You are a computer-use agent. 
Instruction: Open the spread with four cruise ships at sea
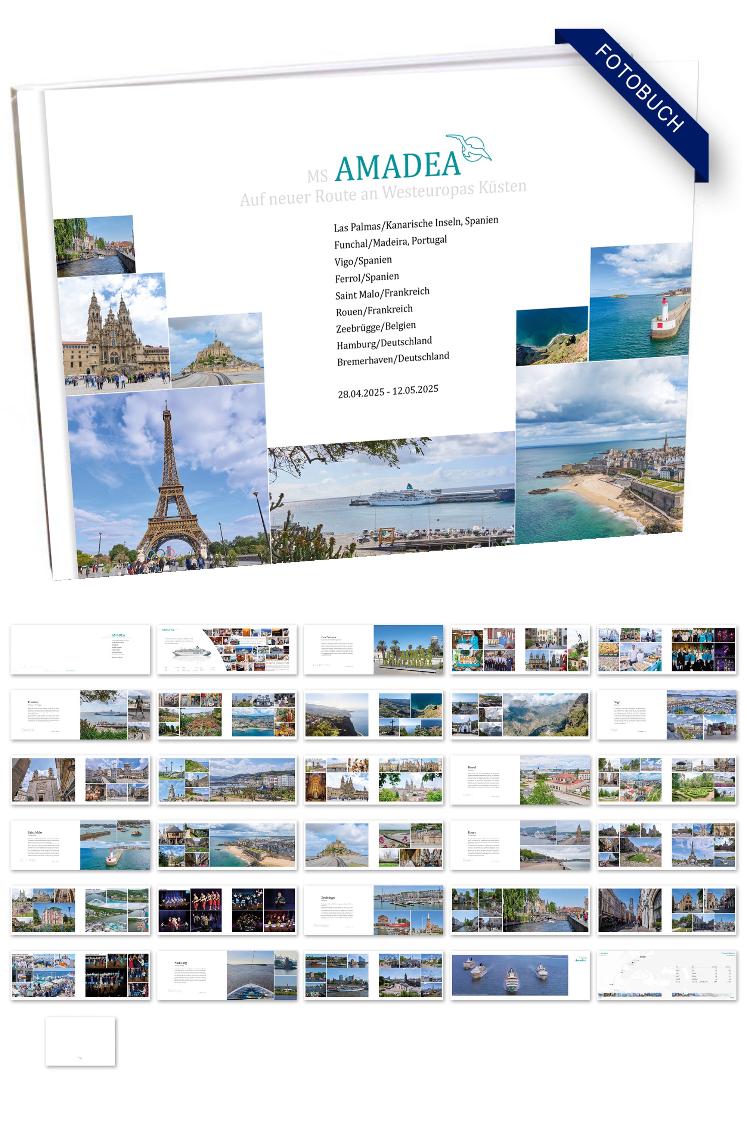tap(520, 975)
